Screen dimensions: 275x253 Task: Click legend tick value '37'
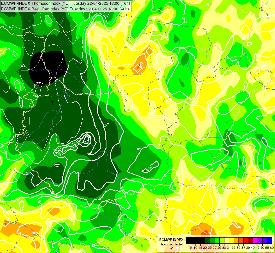[244, 248]
